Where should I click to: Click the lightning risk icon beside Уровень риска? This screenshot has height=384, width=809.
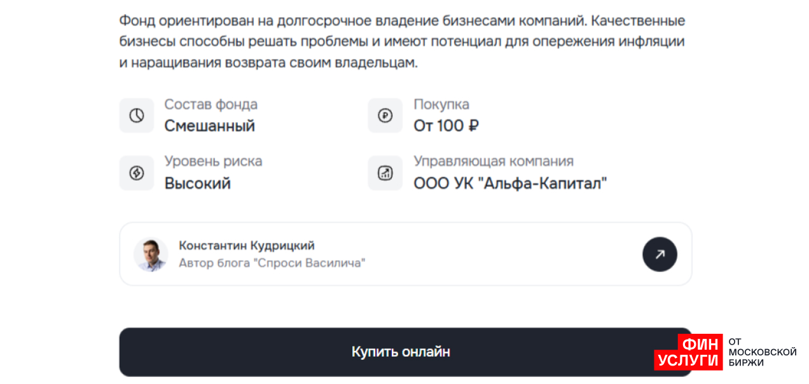click(x=137, y=173)
